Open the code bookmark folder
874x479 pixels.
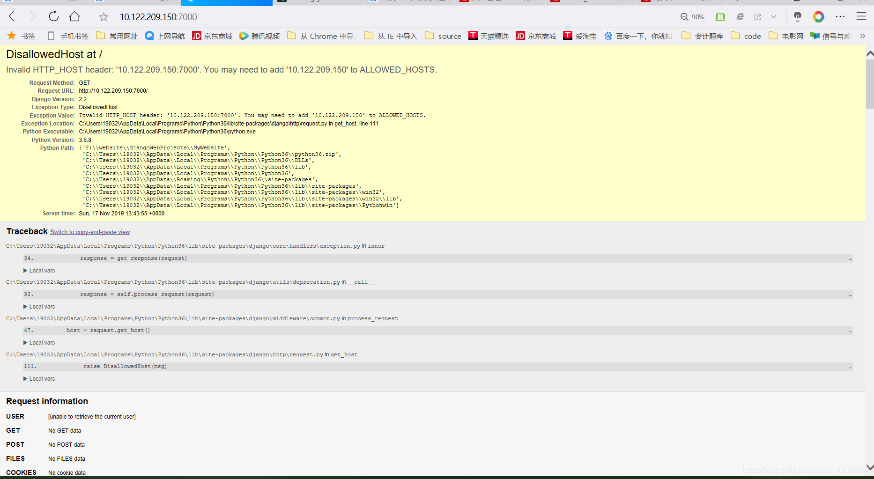tap(746, 36)
